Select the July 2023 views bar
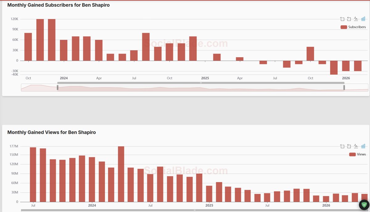The height and width of the screenshot is (212, 370). pyautogui.click(x=33, y=174)
